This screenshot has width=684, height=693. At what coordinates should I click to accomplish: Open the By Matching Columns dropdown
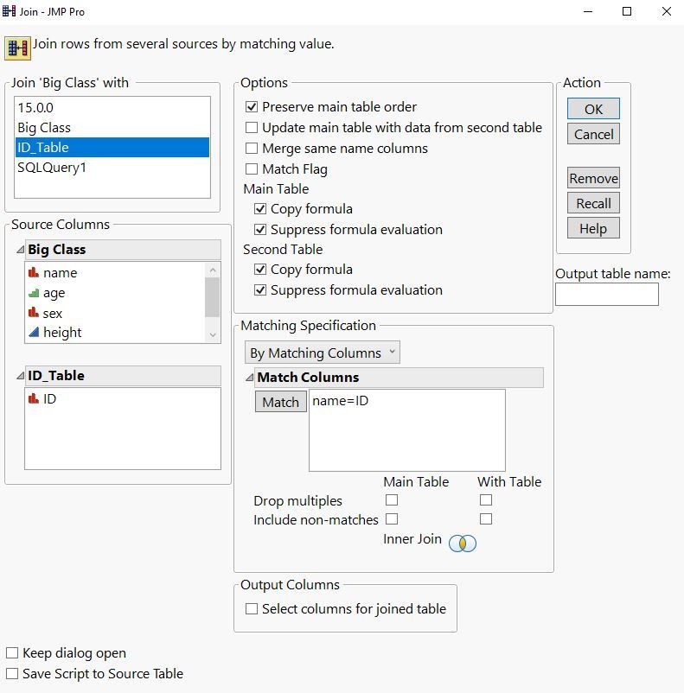pyautogui.click(x=323, y=353)
